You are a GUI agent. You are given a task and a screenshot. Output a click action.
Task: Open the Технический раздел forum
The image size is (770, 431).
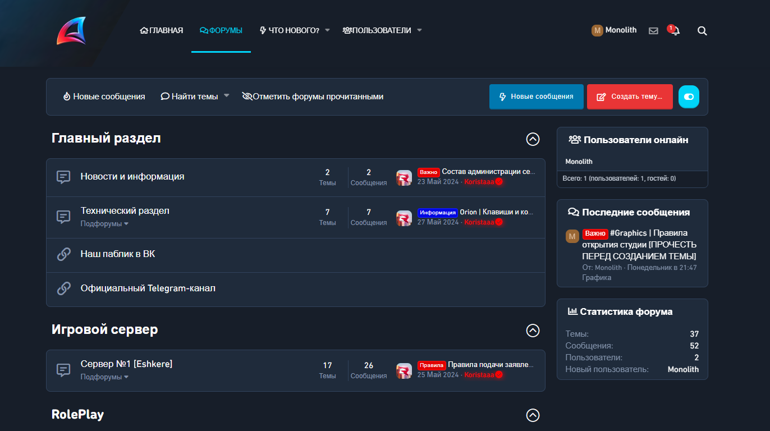125,211
